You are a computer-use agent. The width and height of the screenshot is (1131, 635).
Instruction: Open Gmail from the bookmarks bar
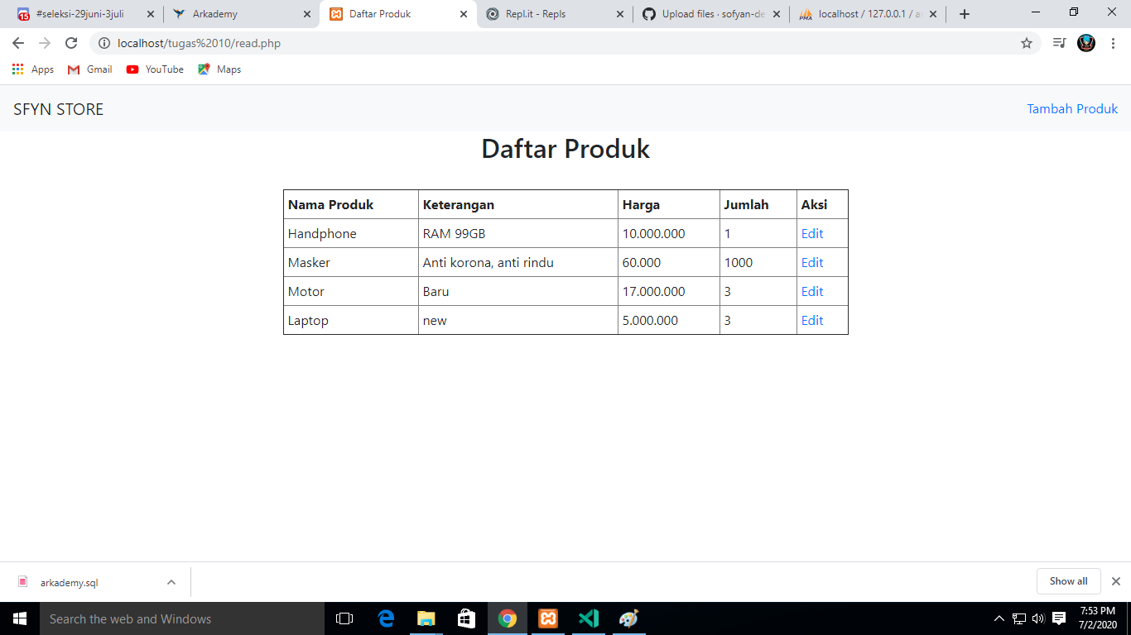pyautogui.click(x=89, y=69)
